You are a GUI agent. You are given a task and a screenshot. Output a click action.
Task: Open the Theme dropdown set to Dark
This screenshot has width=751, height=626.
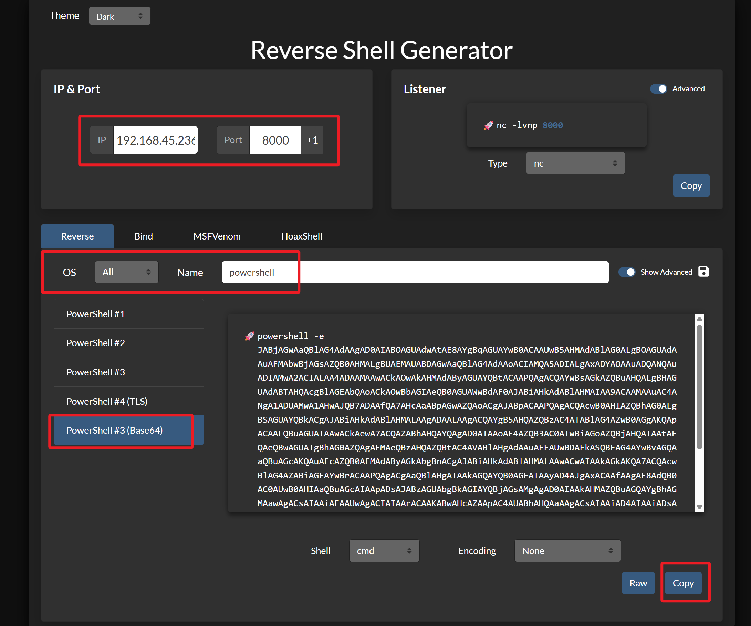click(x=119, y=16)
